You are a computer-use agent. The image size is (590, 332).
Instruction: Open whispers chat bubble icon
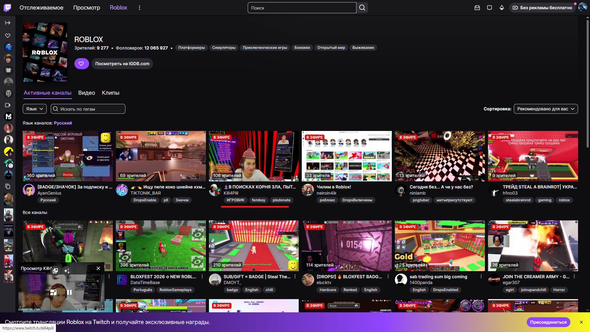pyautogui.click(x=489, y=8)
